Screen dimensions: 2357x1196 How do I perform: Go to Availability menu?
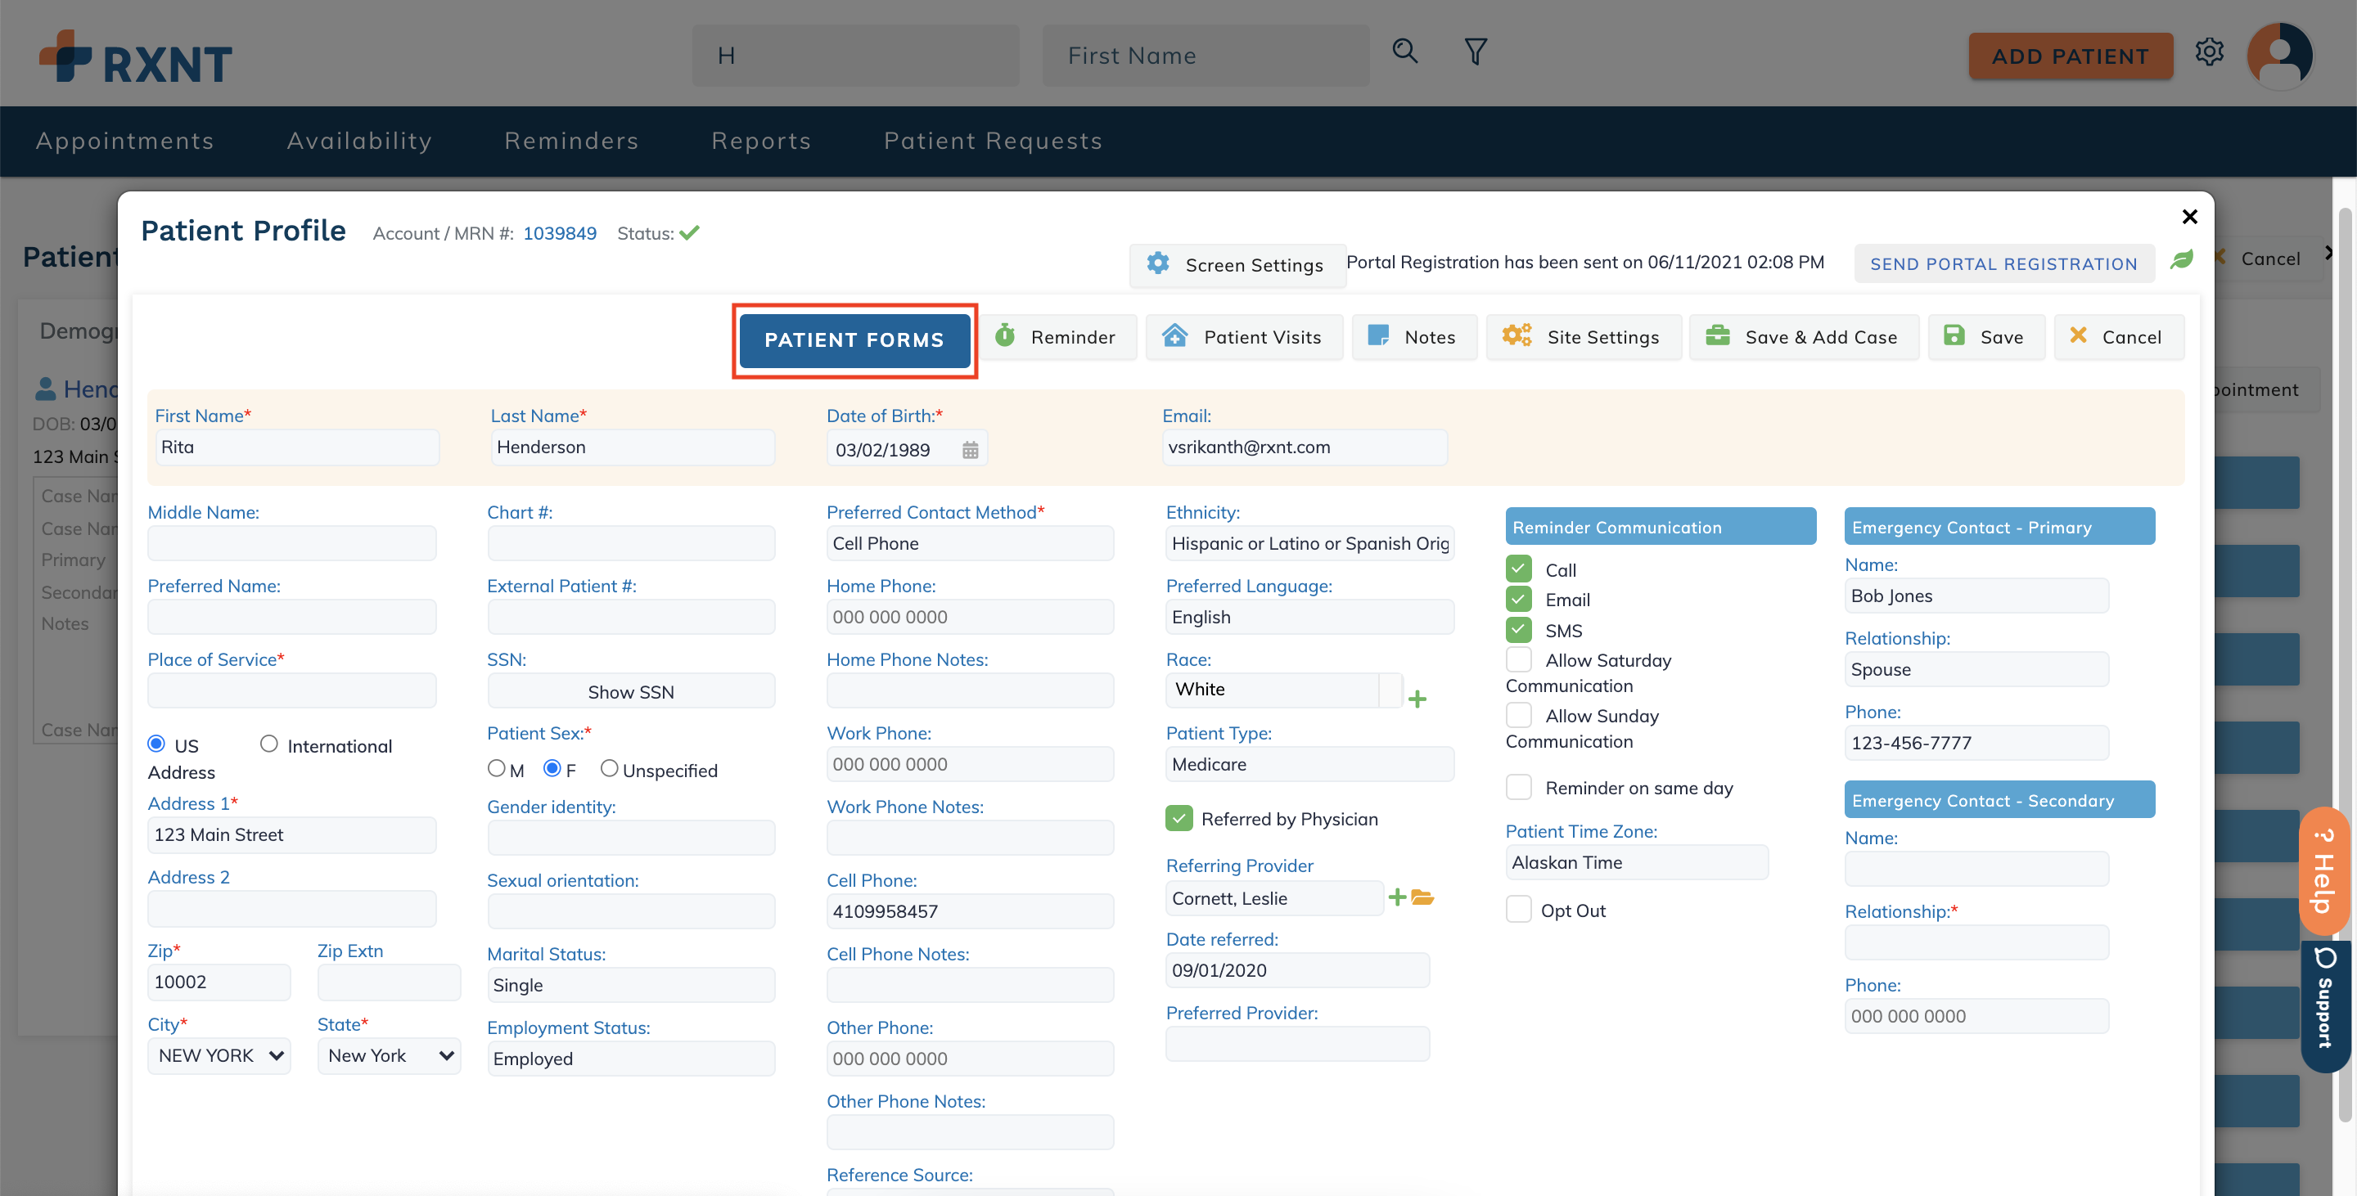359,140
